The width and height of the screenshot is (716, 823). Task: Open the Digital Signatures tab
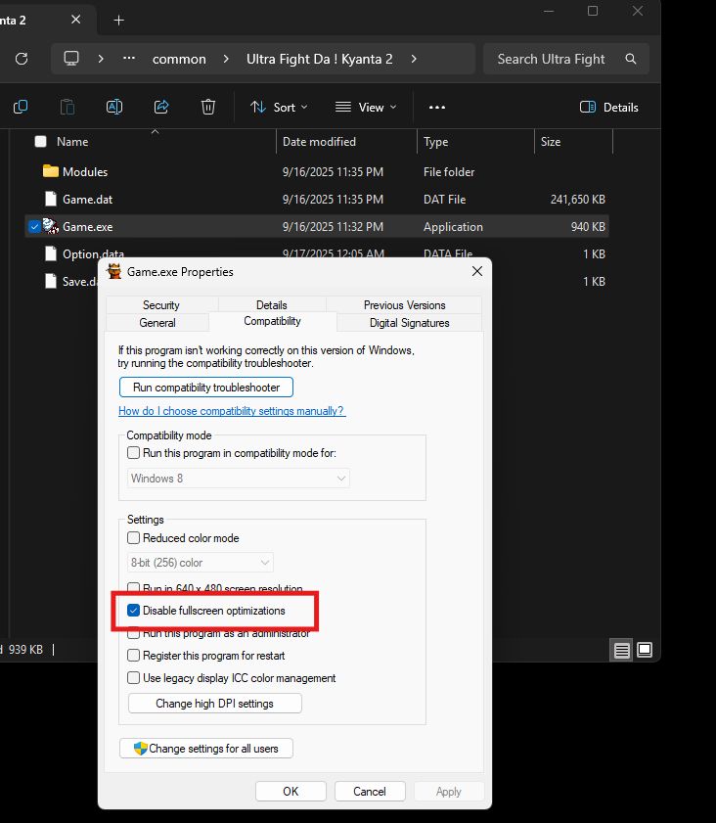pos(409,322)
